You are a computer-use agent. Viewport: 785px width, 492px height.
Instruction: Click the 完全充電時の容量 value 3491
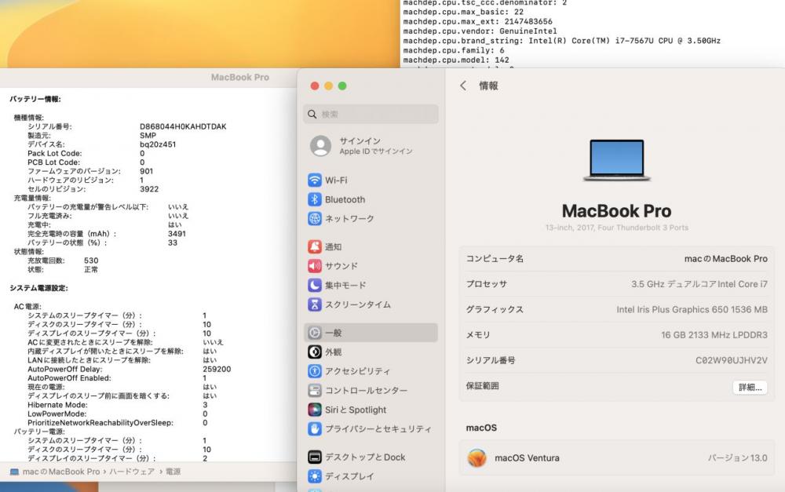177,234
